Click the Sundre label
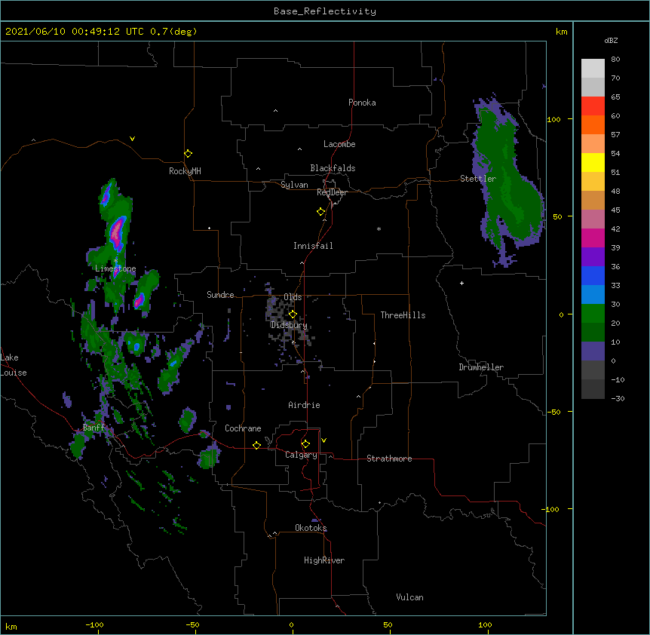The height and width of the screenshot is (635, 650). [x=220, y=295]
